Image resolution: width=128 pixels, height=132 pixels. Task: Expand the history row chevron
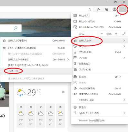124,46
